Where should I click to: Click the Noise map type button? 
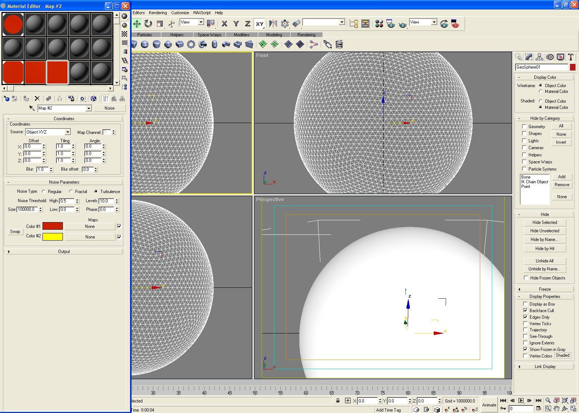[109, 108]
